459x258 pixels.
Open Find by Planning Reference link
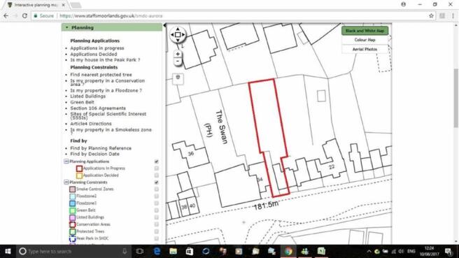pos(101,148)
